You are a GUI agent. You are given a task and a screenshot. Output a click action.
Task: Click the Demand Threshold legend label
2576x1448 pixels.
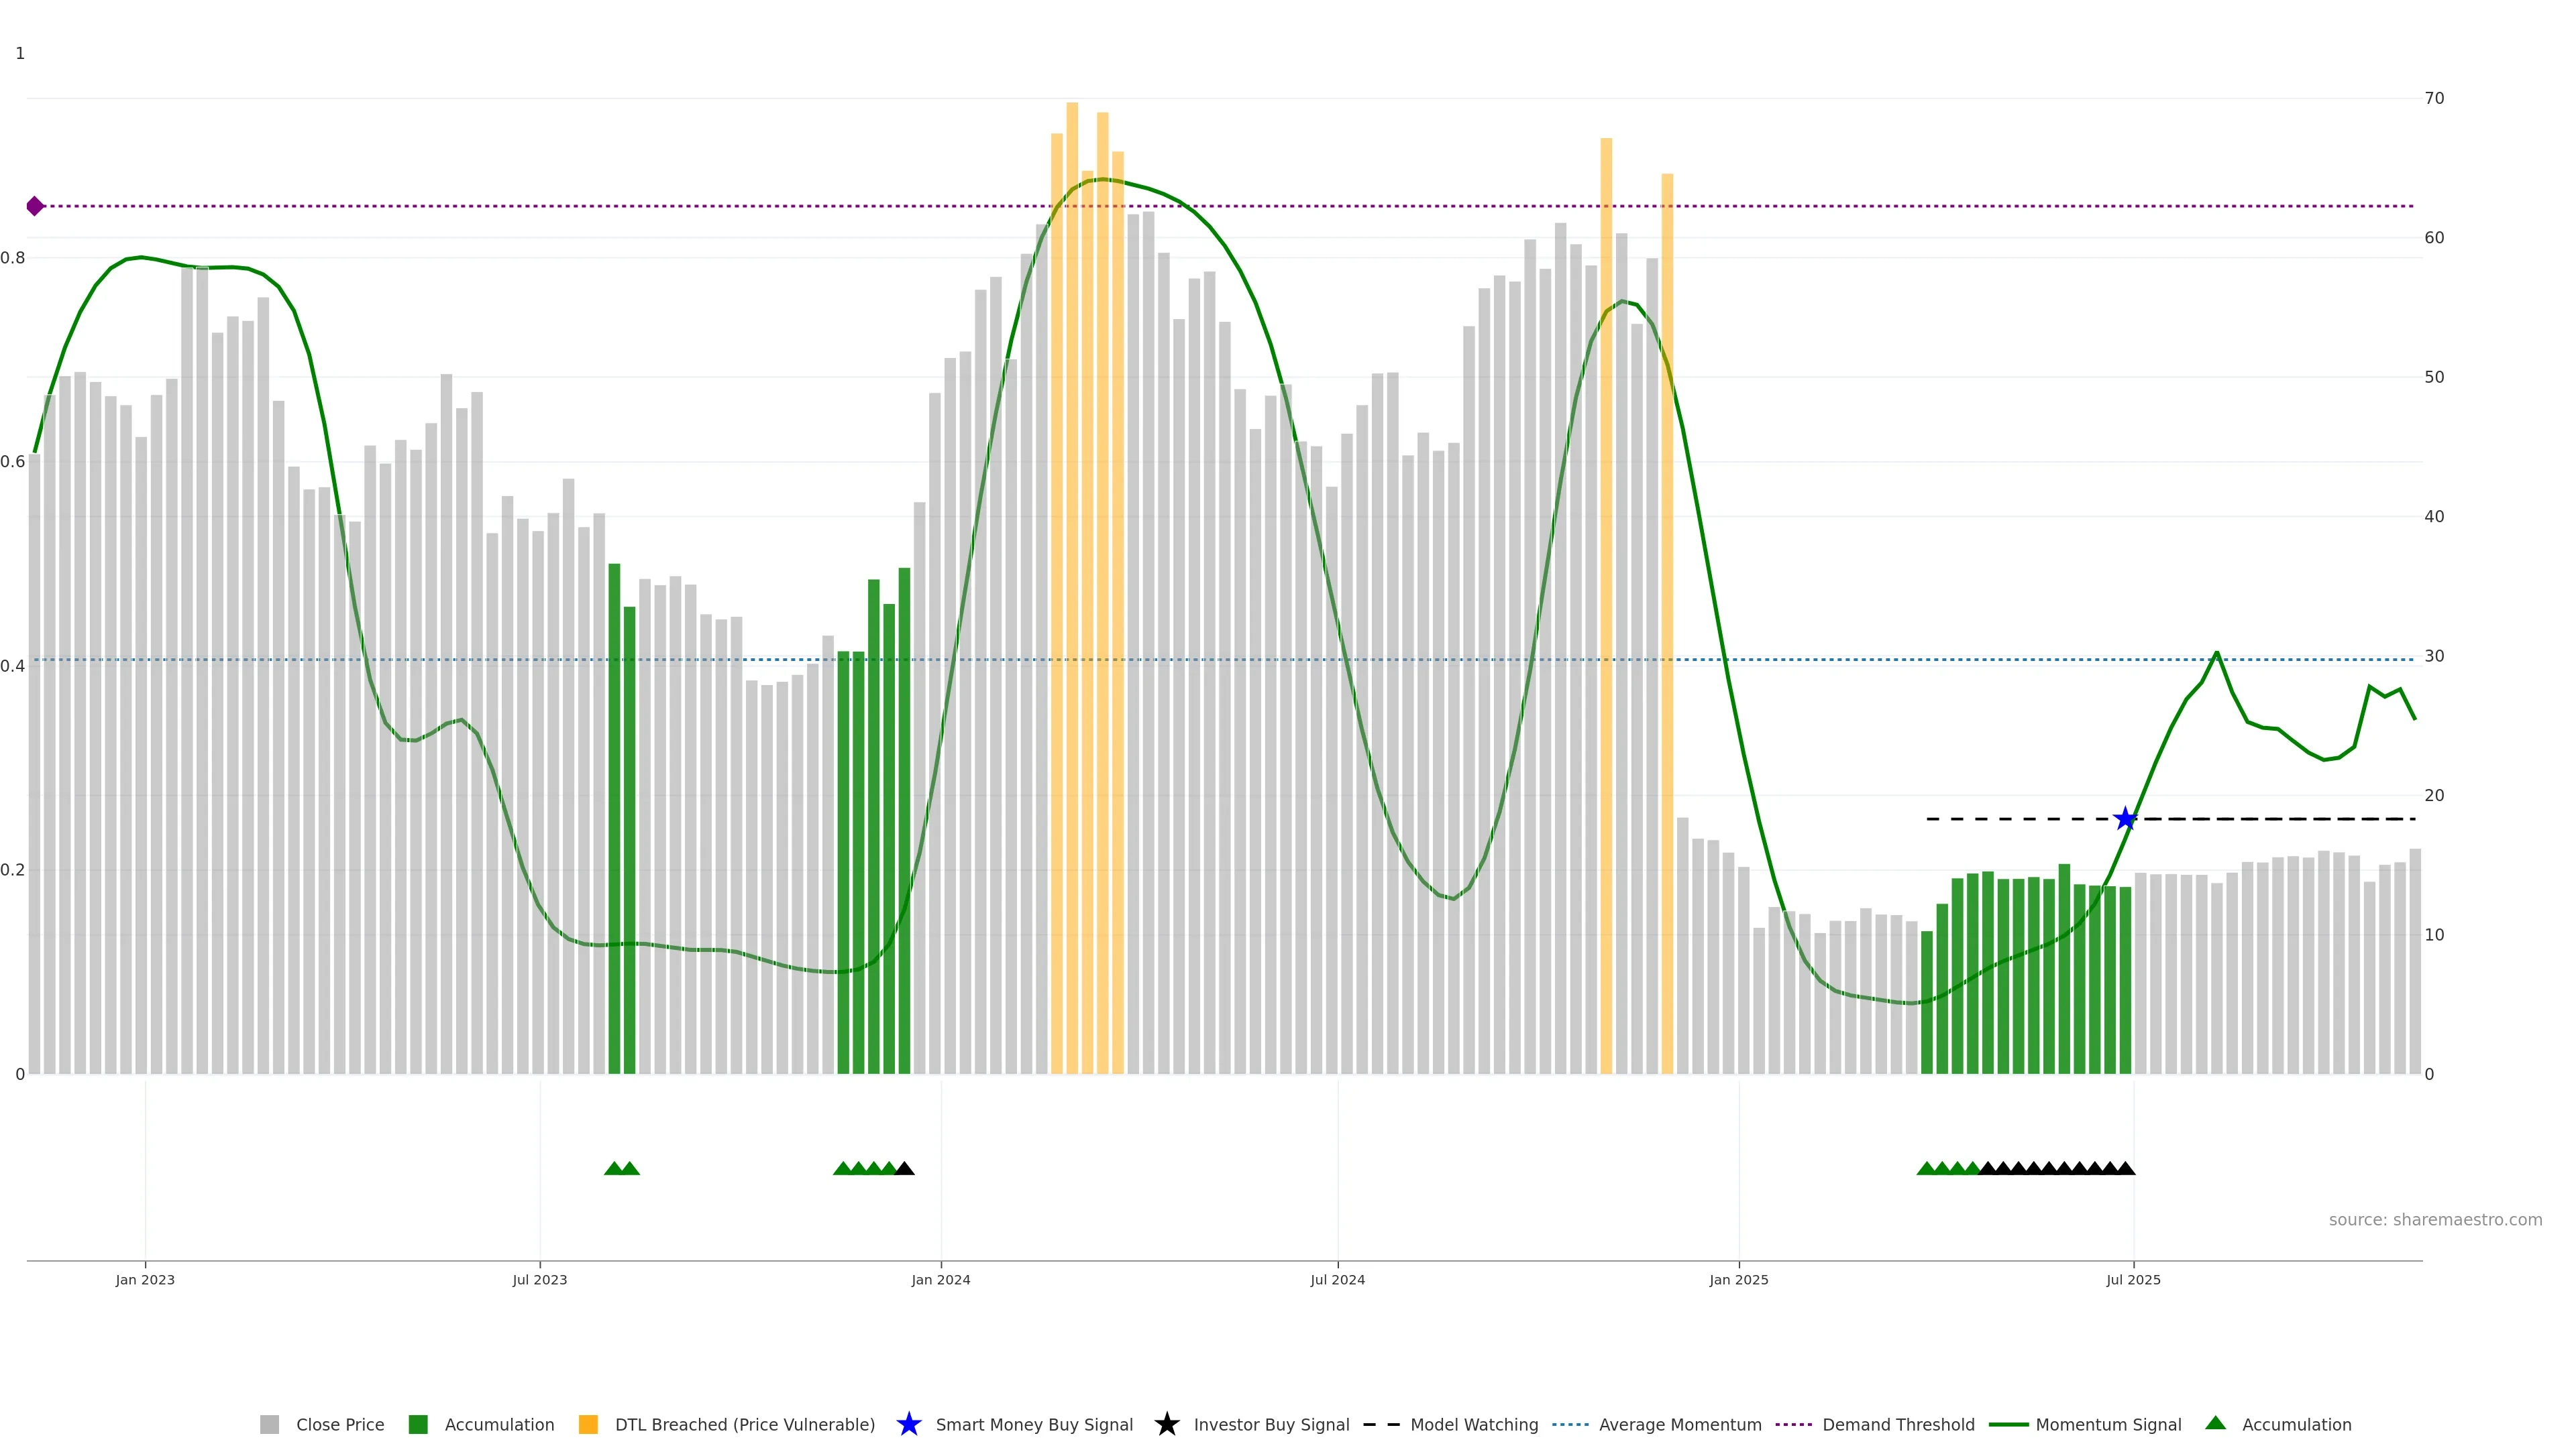[1898, 1425]
